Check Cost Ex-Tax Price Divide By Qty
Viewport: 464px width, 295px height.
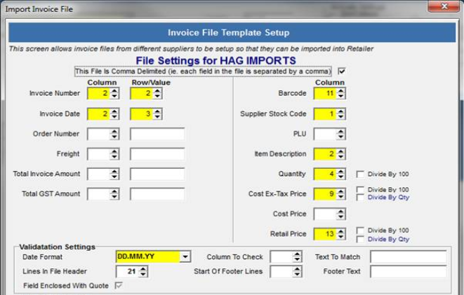[x=360, y=198]
